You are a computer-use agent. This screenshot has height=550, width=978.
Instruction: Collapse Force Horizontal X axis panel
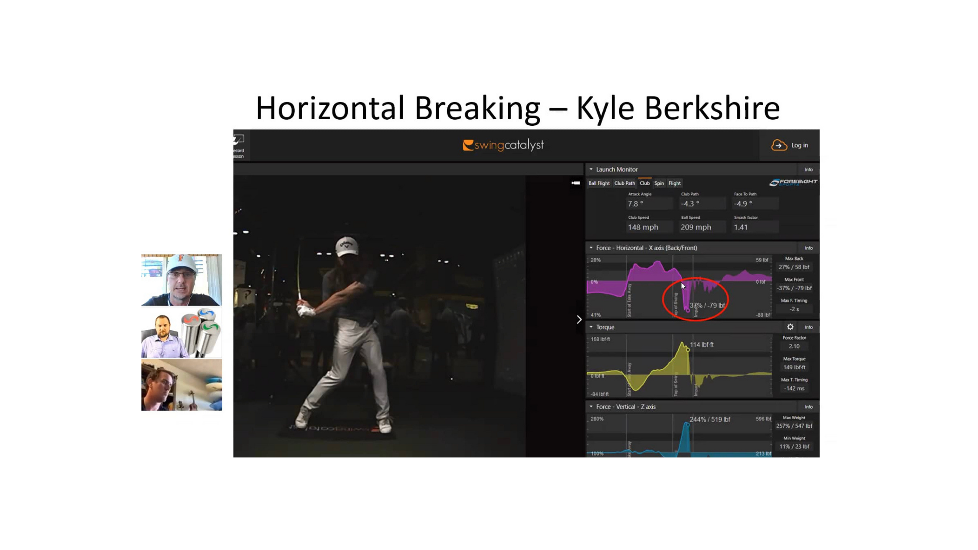591,248
